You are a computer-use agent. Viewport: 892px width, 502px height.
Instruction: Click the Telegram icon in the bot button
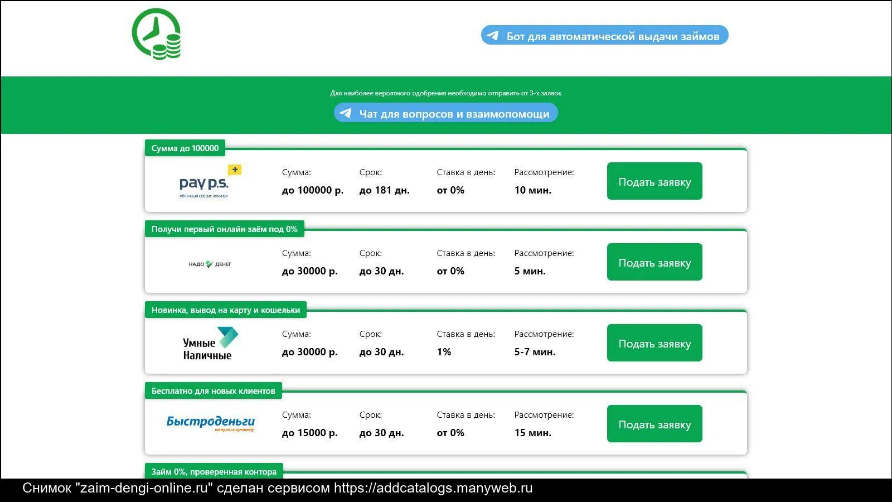[x=493, y=36]
